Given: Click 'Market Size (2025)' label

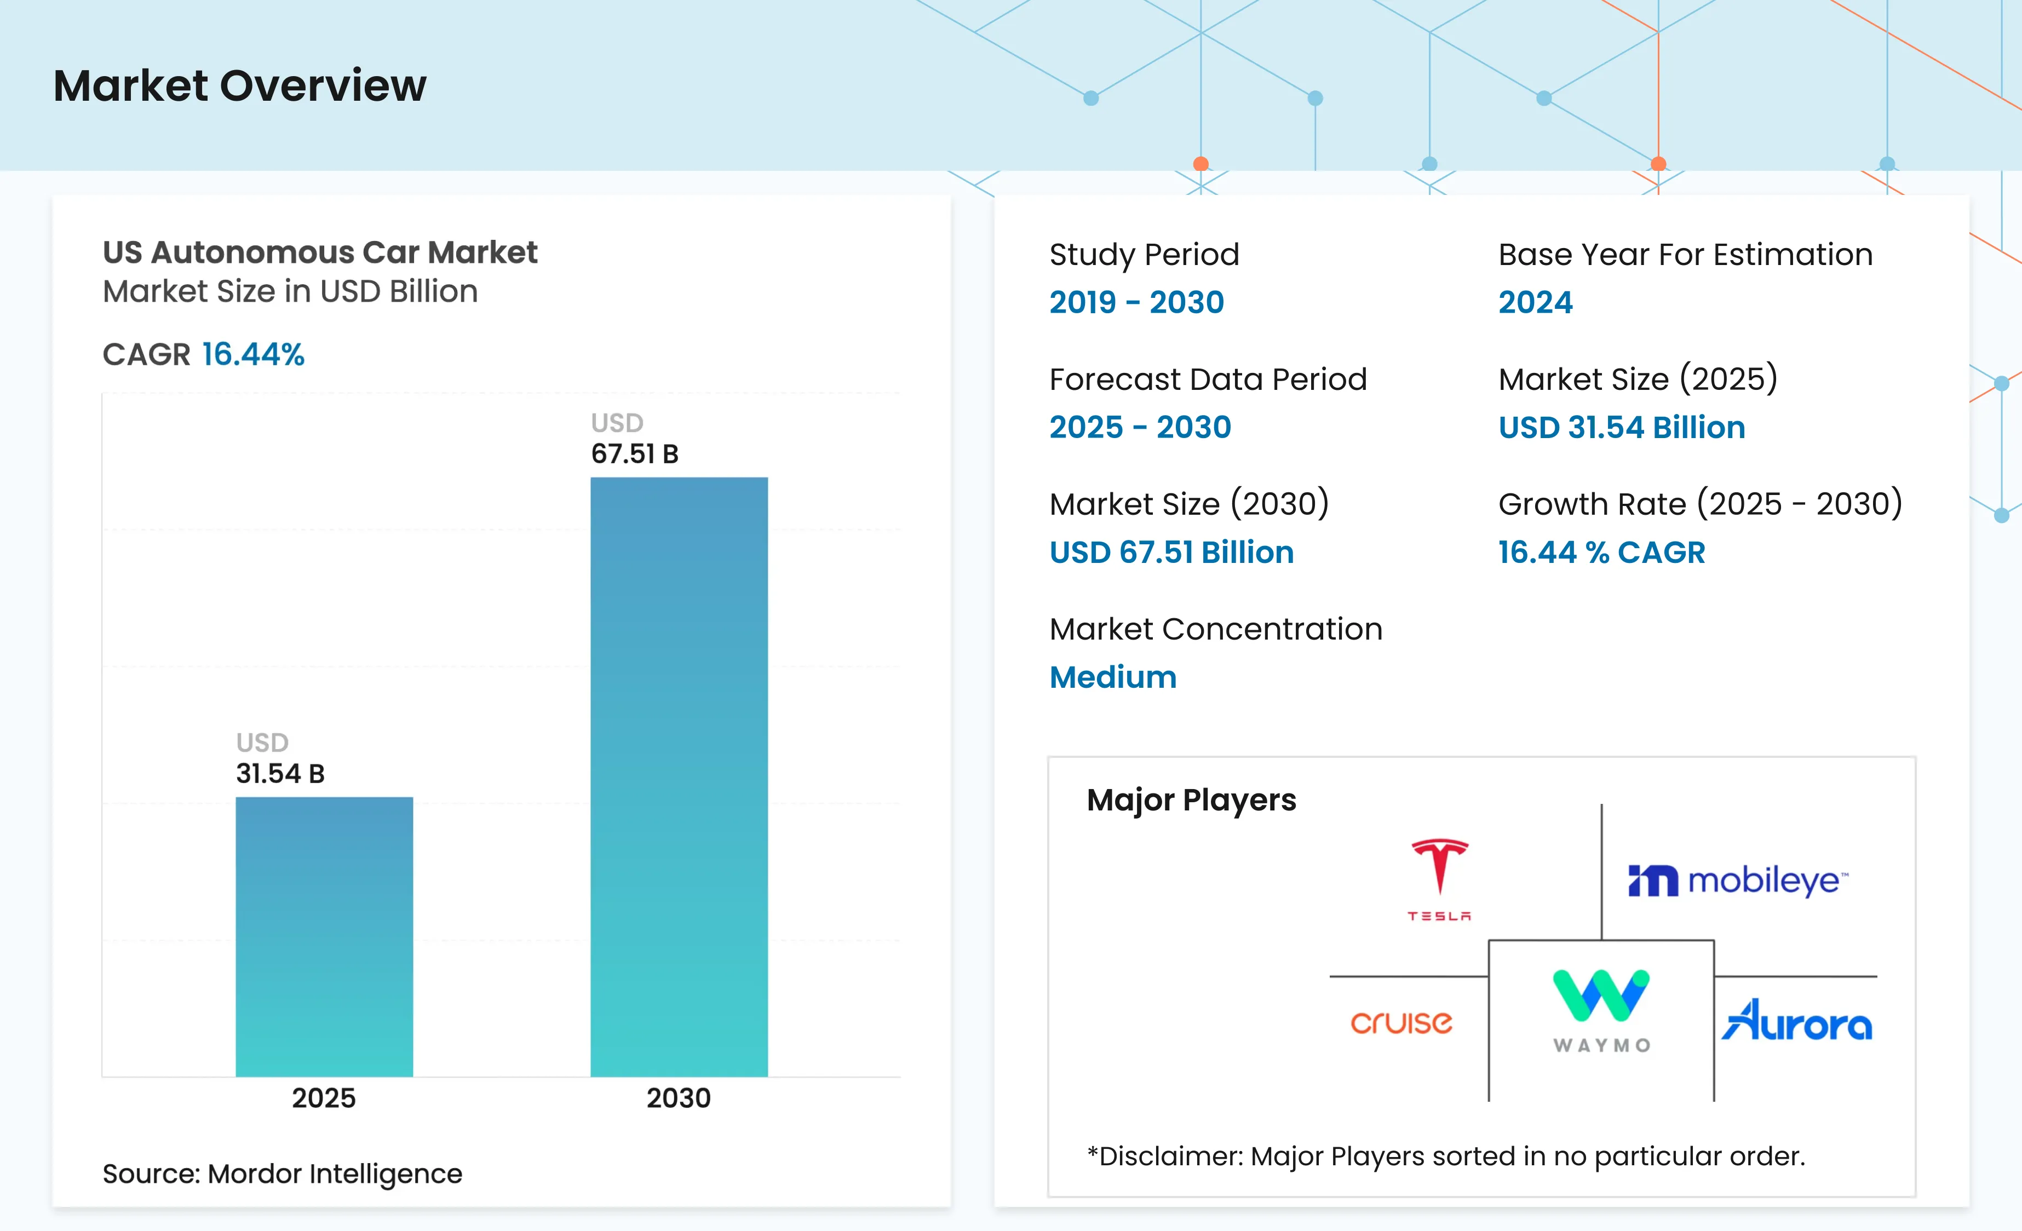Looking at the screenshot, I should [1638, 379].
